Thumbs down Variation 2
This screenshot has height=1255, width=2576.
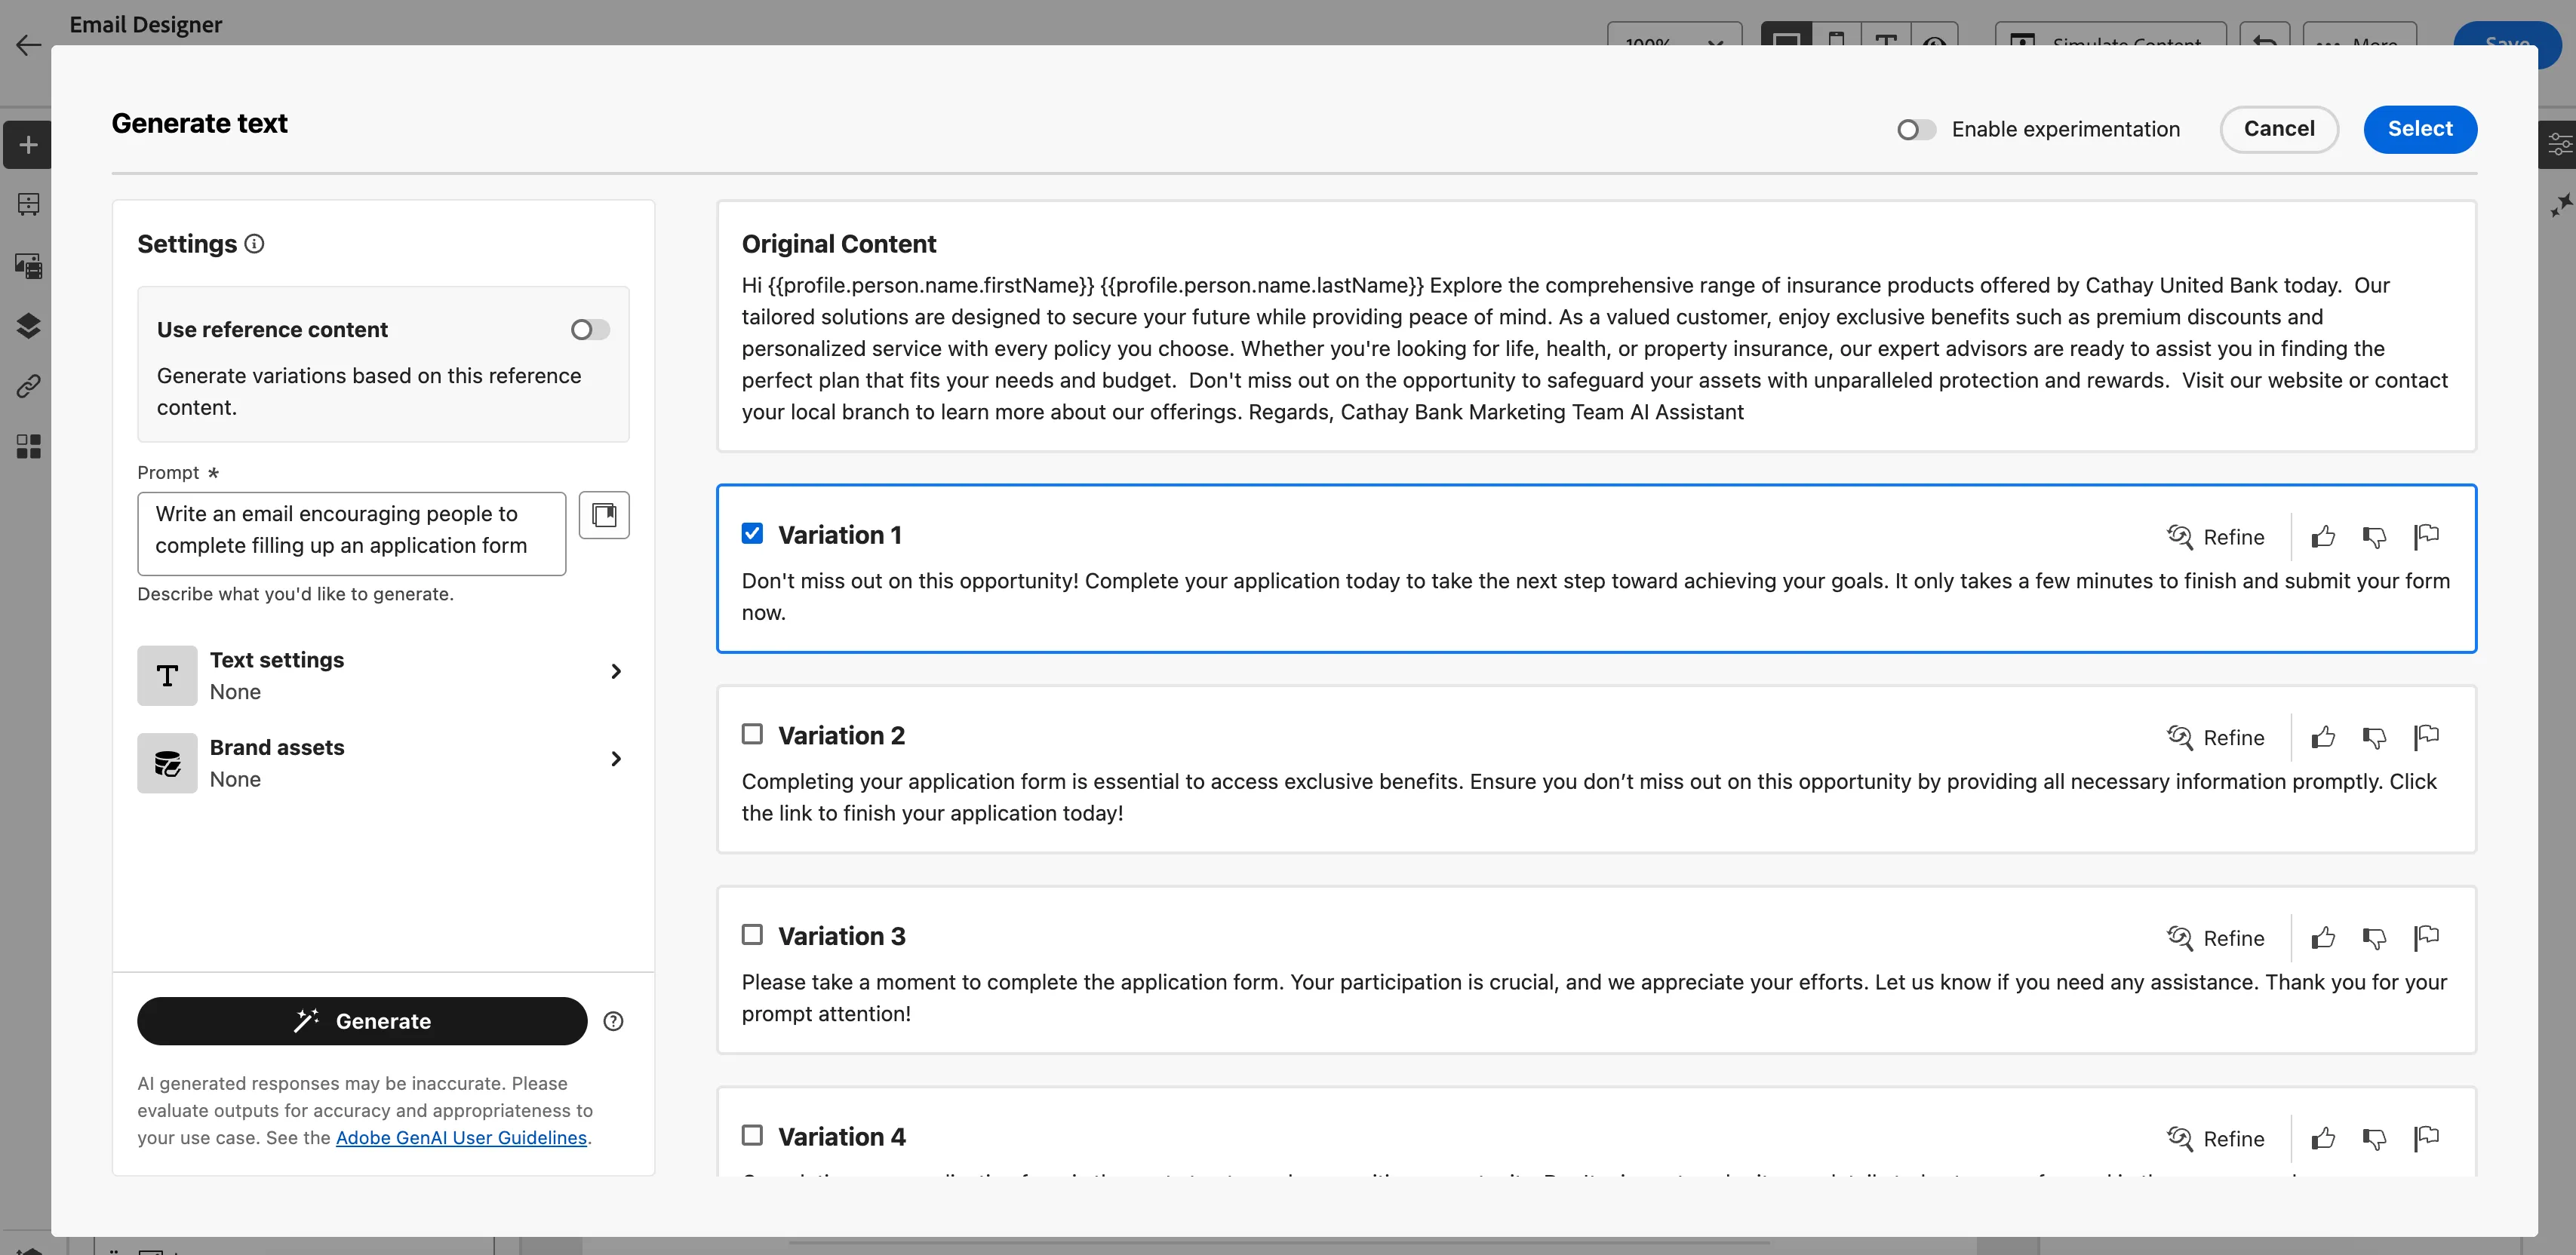pos(2374,738)
